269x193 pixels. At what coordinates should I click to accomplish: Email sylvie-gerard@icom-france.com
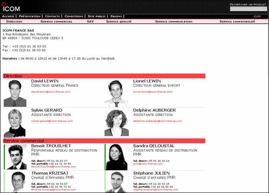tap(52, 121)
